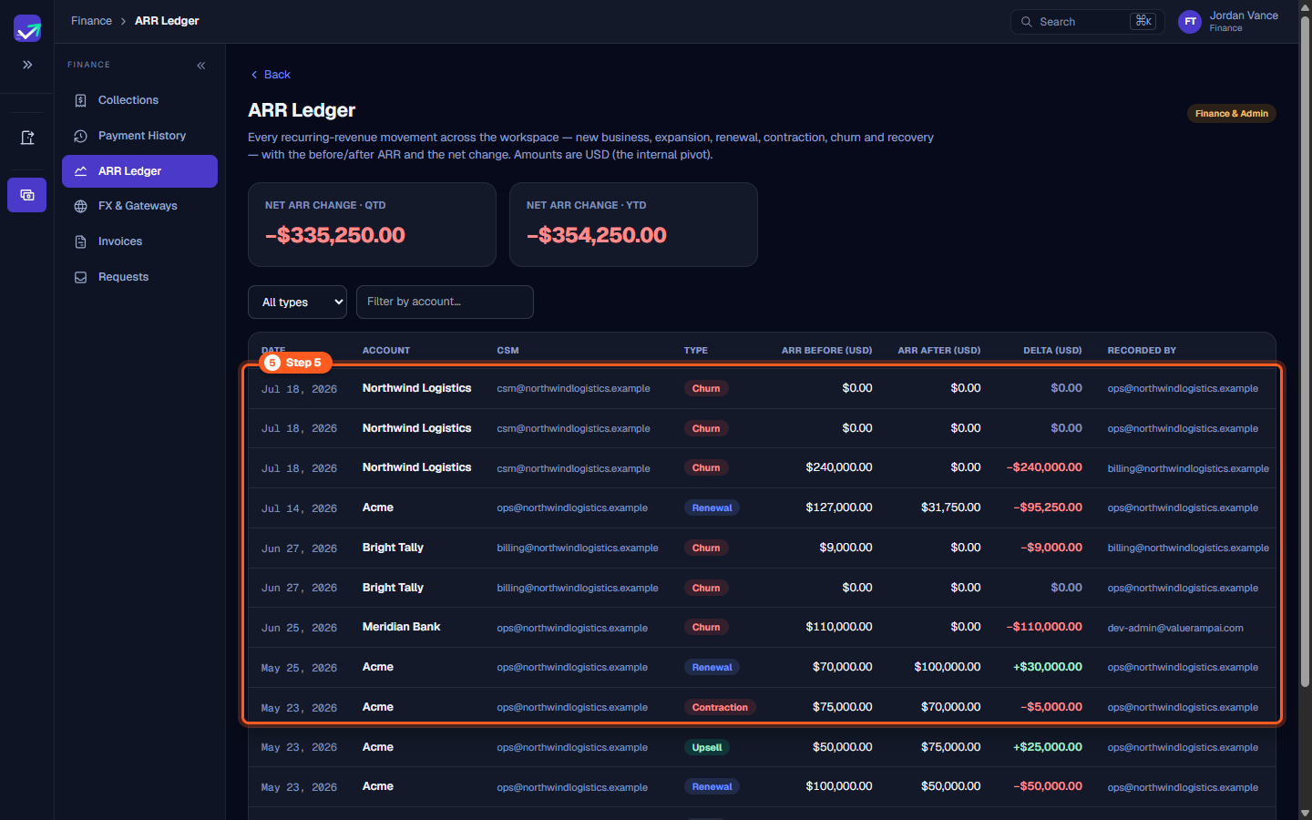
Task: Select ARR Ledger menu item
Action: click(x=139, y=171)
